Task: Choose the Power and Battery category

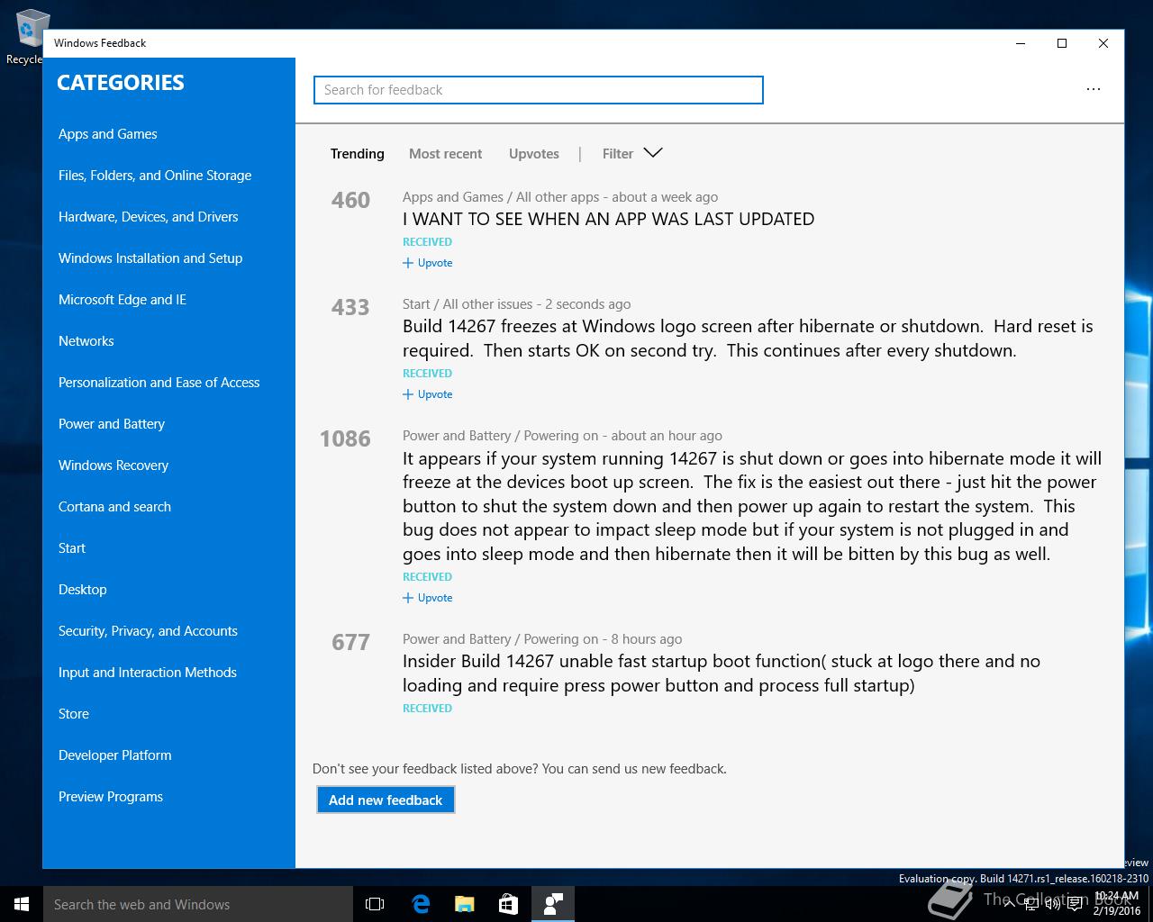Action: point(112,424)
